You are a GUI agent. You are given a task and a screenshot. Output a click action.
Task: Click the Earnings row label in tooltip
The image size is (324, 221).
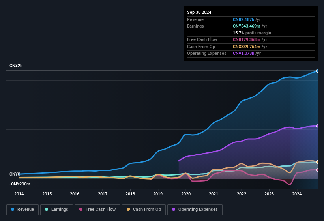195,26
